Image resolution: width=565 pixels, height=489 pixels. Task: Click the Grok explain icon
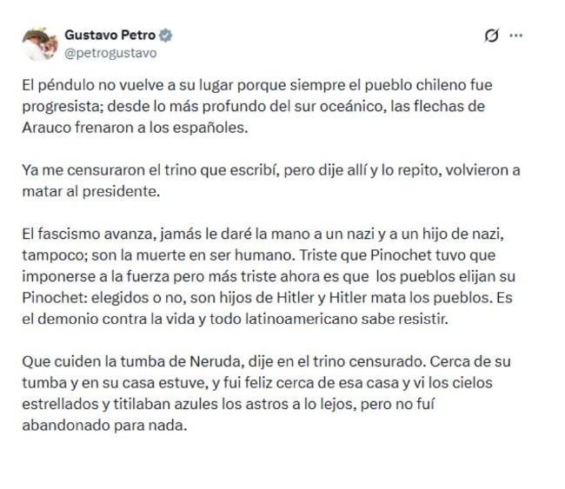coord(490,36)
